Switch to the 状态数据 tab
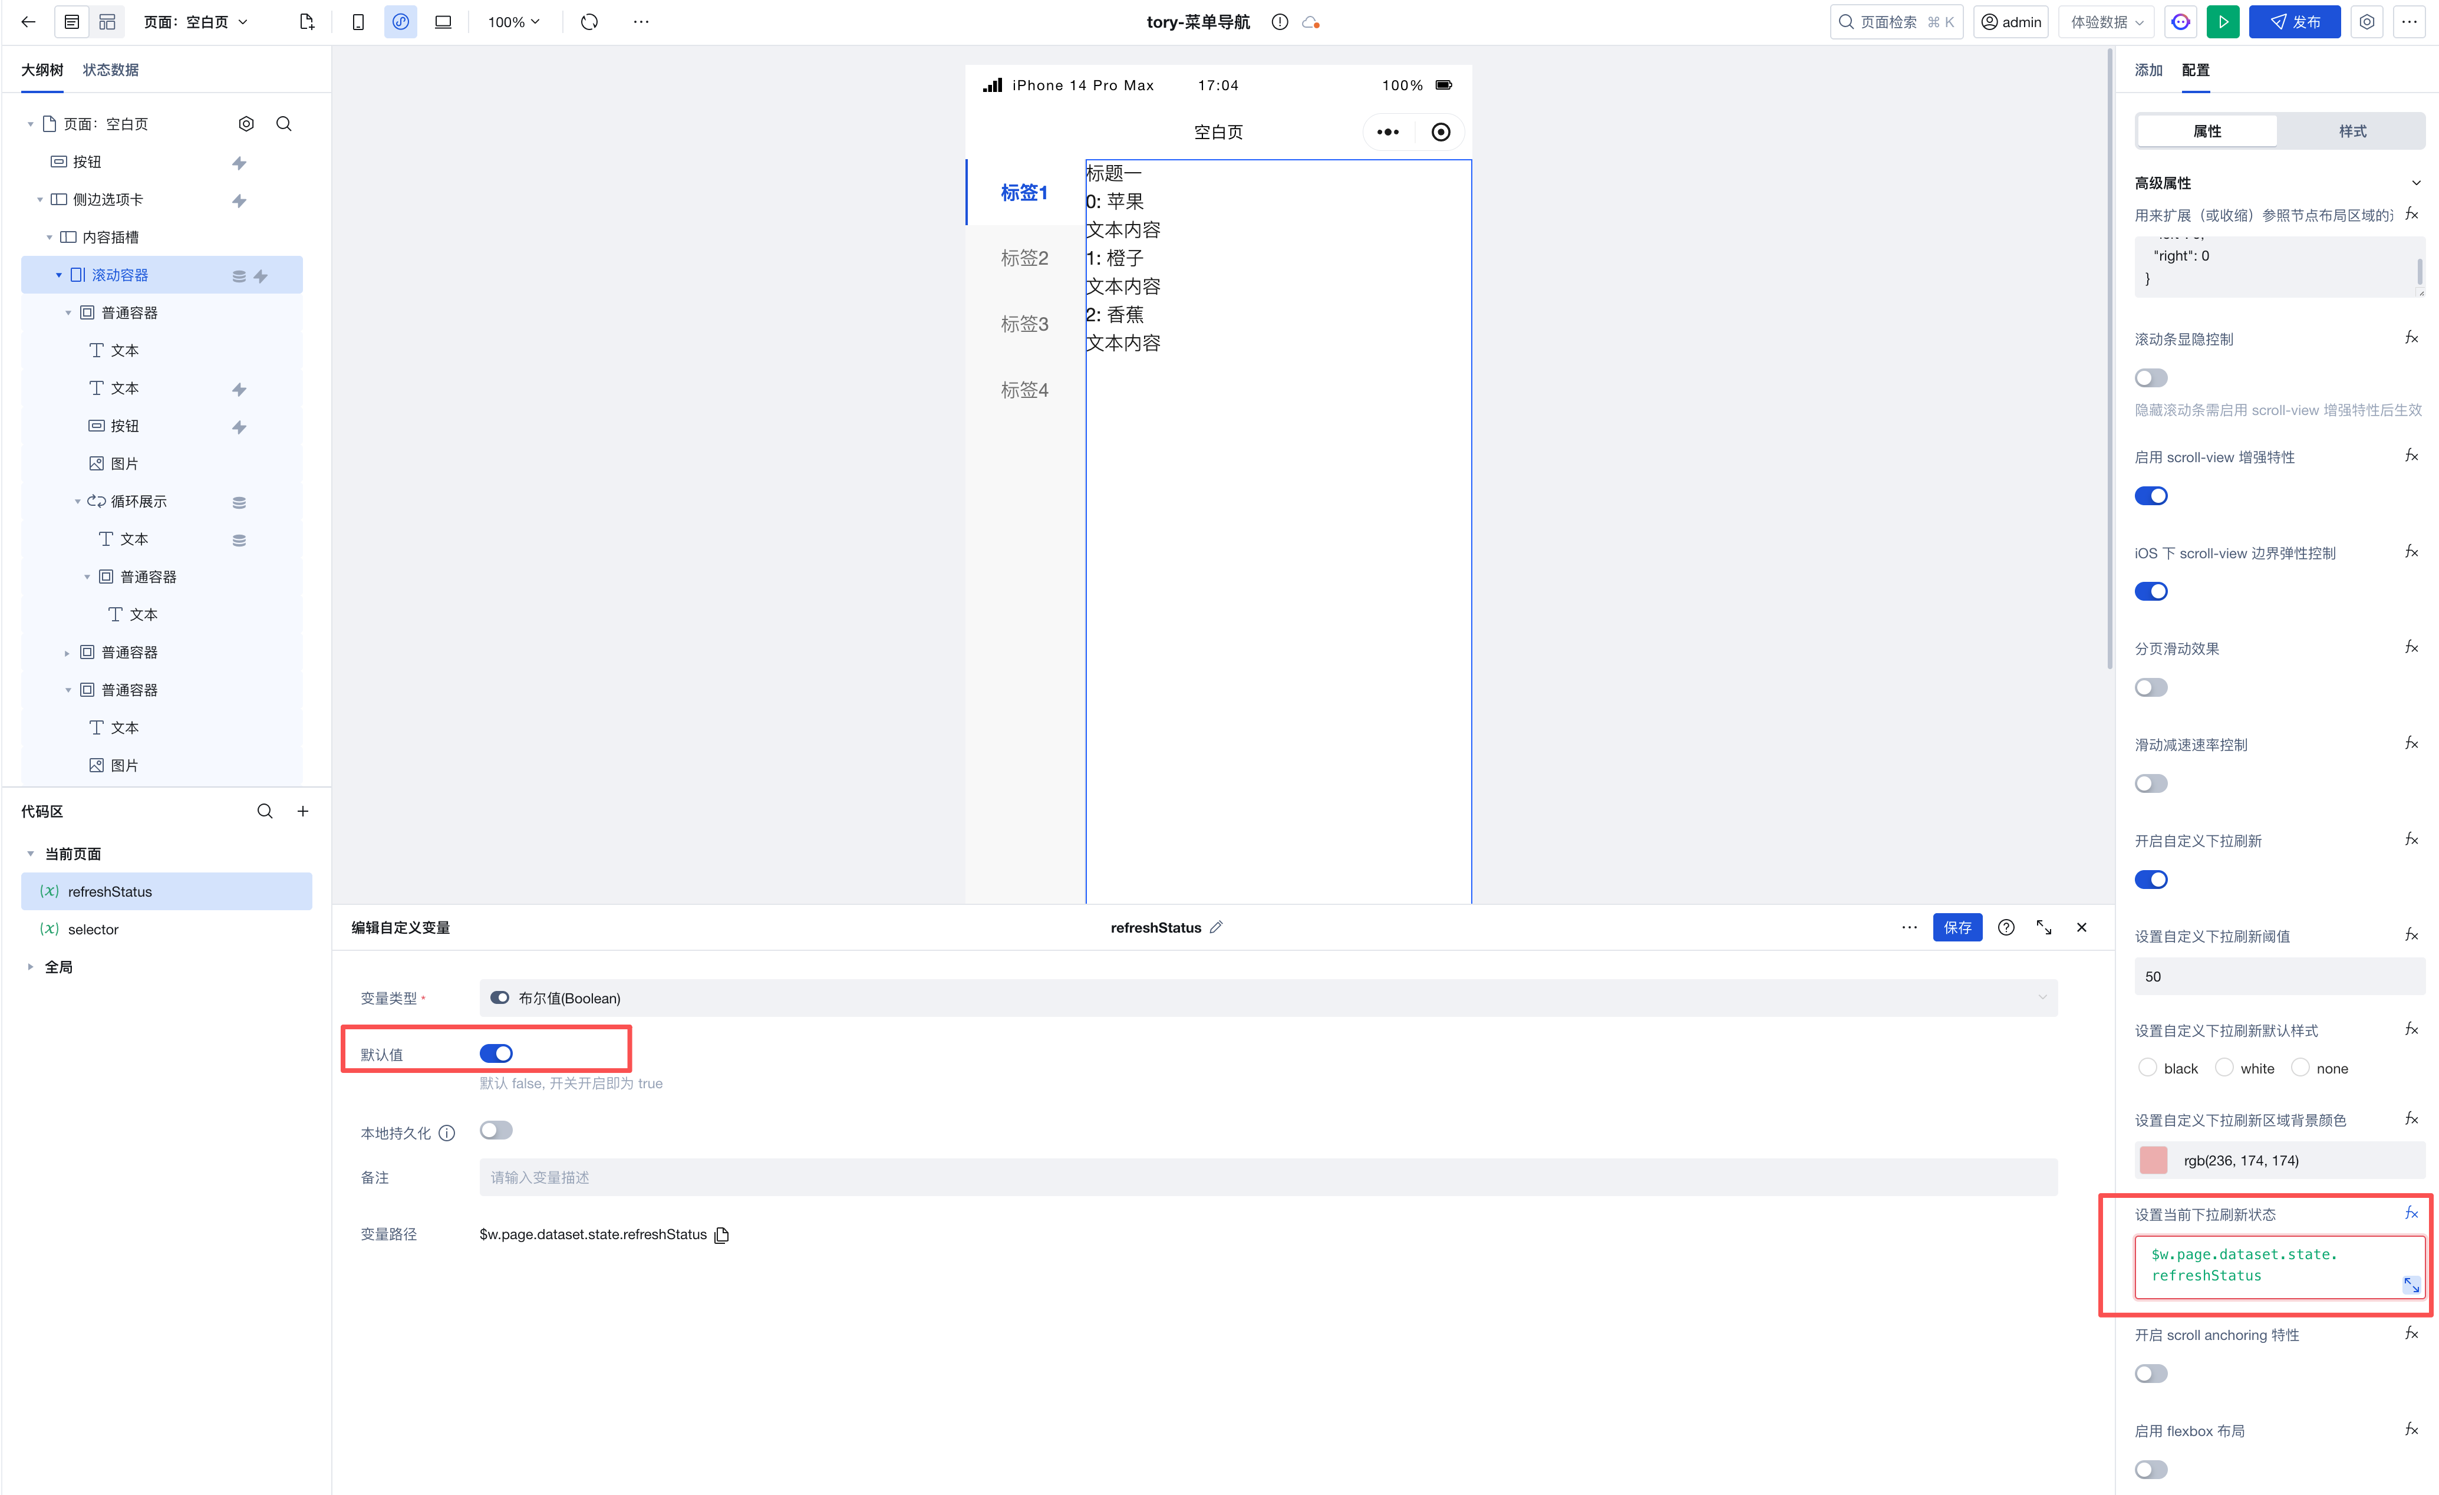 point(110,70)
